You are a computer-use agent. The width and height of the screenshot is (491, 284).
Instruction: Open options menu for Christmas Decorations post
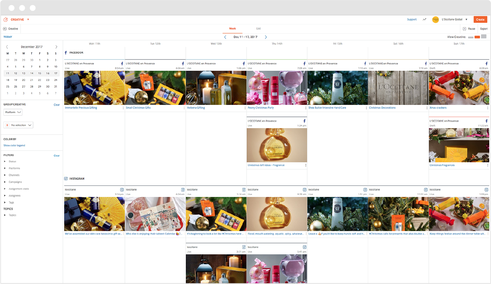tap(427, 108)
